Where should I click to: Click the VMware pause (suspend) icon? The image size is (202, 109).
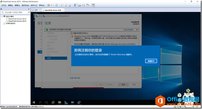[x=48, y=5]
